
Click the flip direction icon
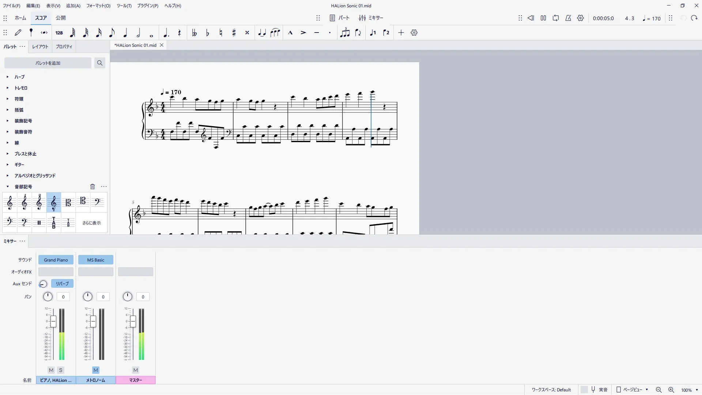click(358, 33)
